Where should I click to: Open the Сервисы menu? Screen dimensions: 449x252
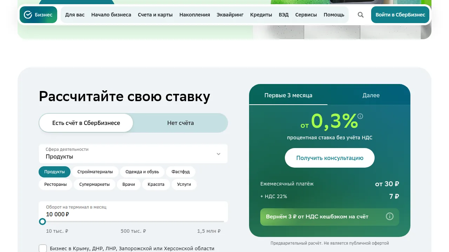pyautogui.click(x=306, y=15)
